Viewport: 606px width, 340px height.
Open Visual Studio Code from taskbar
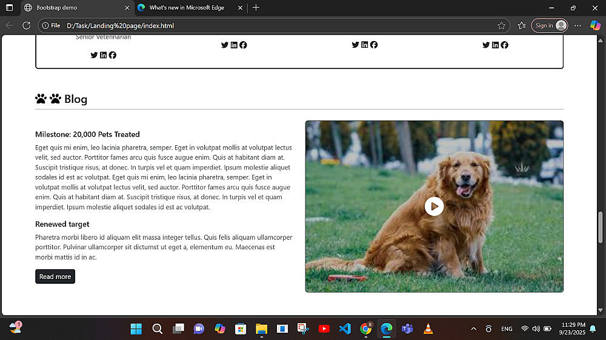pyautogui.click(x=345, y=329)
